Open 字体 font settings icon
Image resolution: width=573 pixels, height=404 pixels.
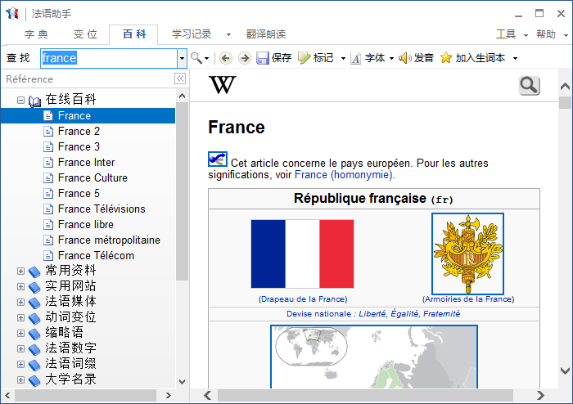coord(355,58)
